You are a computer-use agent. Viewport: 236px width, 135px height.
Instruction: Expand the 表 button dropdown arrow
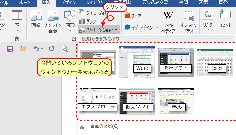[17, 31]
